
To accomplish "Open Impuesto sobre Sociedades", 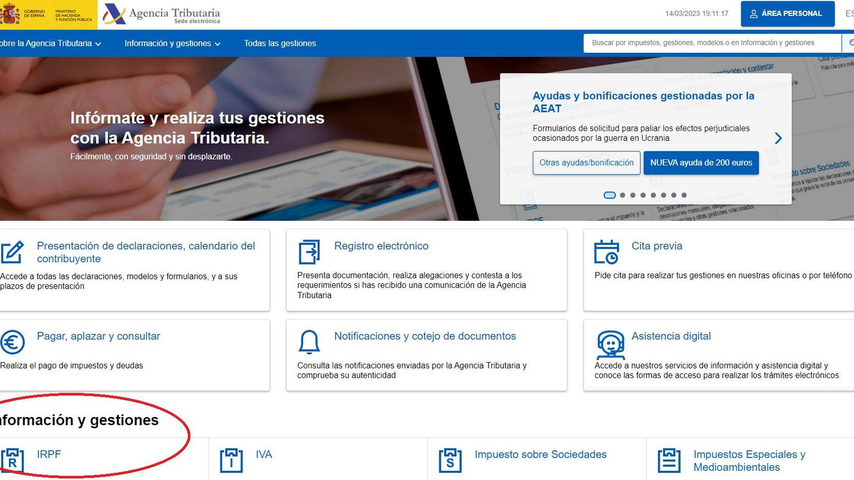I will tap(541, 454).
